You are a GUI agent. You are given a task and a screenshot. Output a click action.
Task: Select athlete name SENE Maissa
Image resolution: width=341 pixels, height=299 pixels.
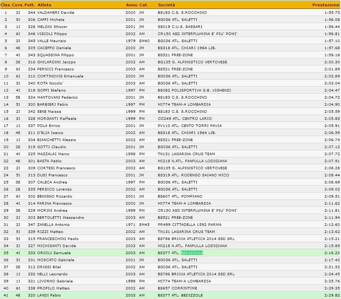(49, 112)
